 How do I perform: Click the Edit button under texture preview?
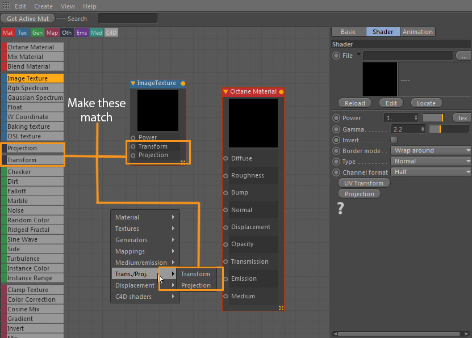tap(391, 103)
